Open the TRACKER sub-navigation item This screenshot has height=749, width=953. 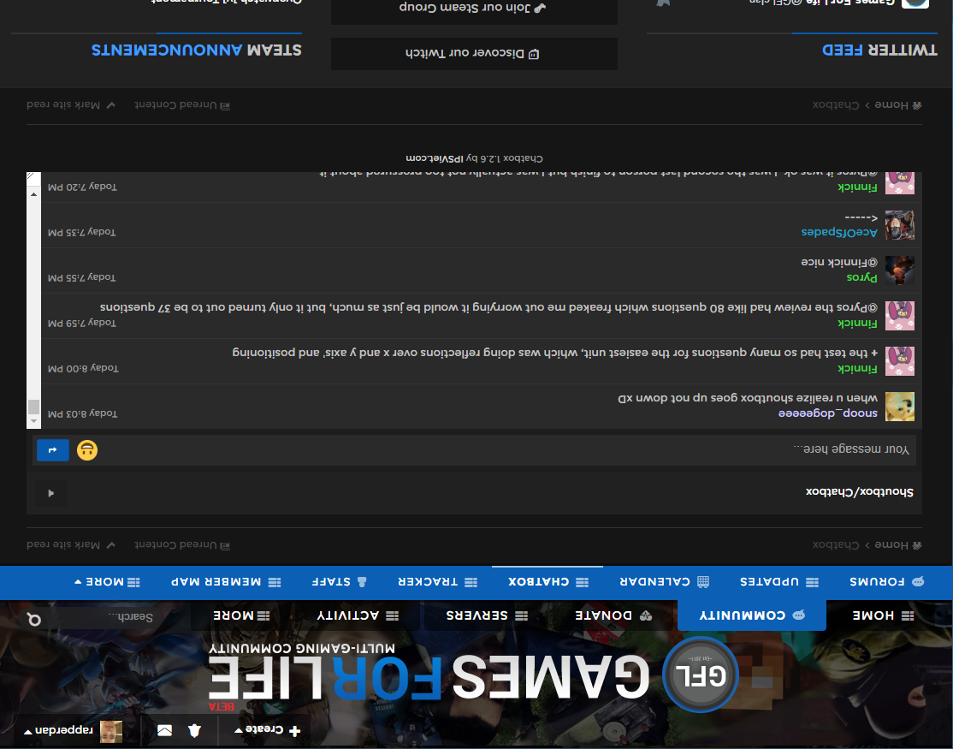(438, 582)
